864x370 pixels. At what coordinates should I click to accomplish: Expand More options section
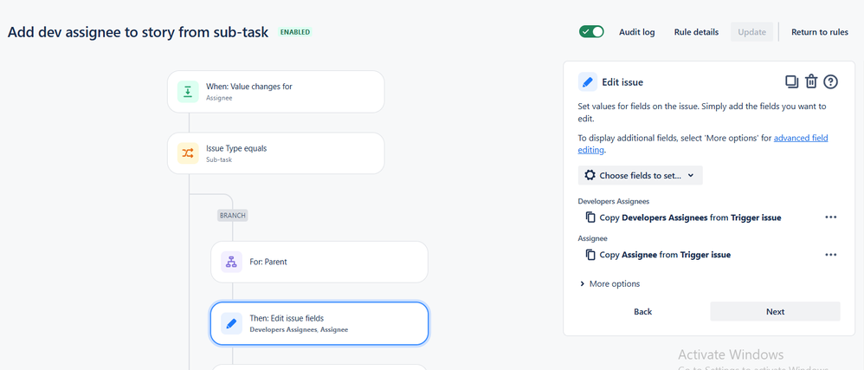pos(609,284)
